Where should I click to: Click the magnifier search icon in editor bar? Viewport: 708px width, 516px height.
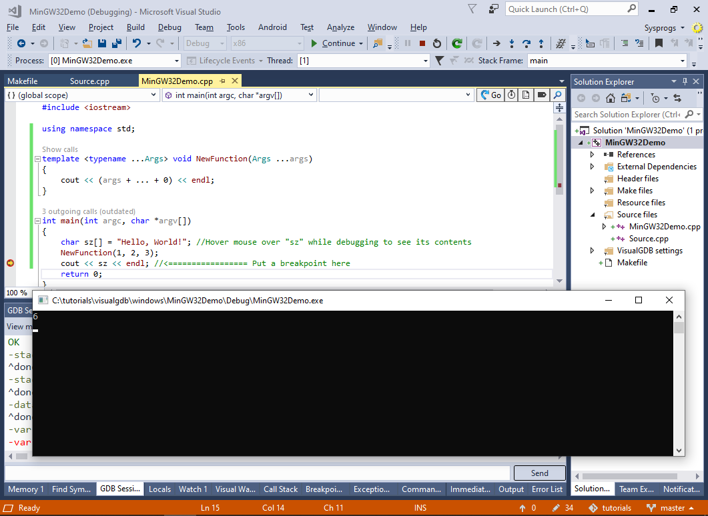(558, 95)
